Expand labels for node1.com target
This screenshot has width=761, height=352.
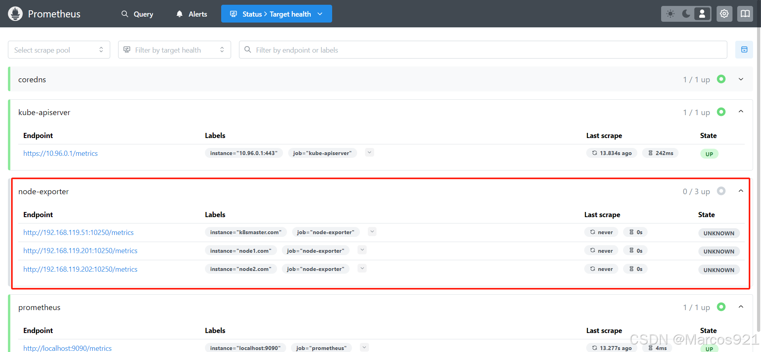tap(362, 250)
